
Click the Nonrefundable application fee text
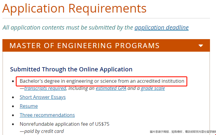[x=64, y=124]
